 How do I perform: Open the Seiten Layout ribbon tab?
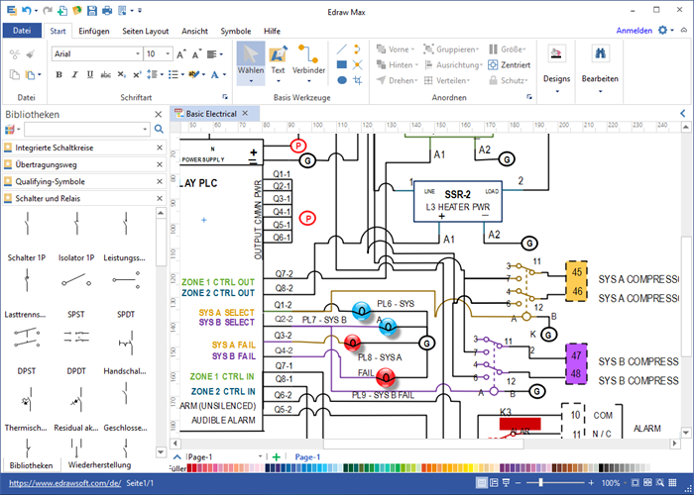point(145,31)
